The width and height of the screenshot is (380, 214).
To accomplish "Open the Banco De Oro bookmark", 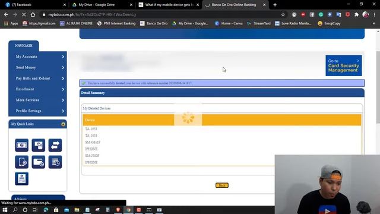I will 154,23.
